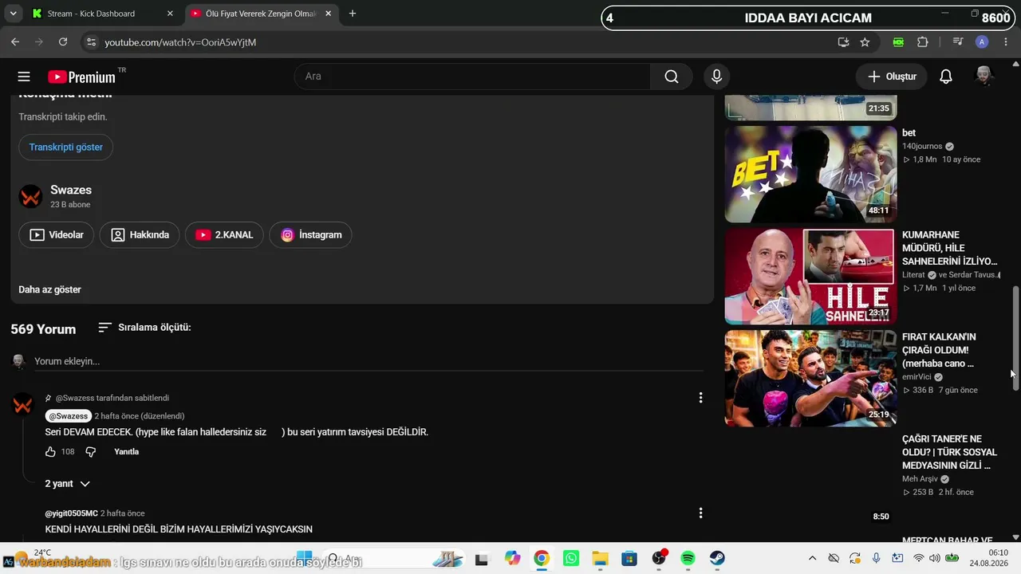Click the page's vertical scrollbar
Viewport: 1021px width, 574px height.
click(1015, 339)
